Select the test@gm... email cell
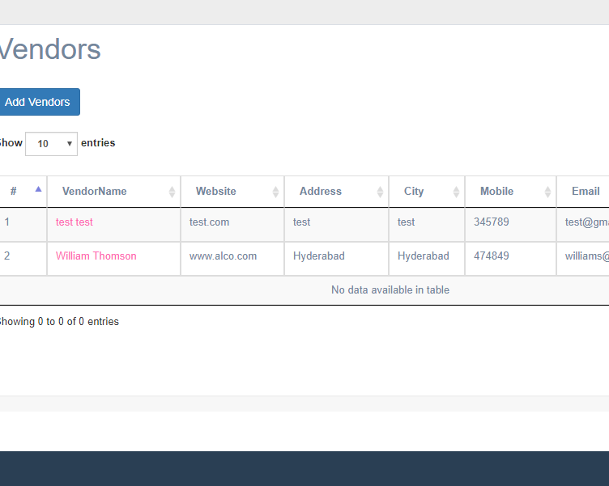The image size is (609, 486). point(583,225)
